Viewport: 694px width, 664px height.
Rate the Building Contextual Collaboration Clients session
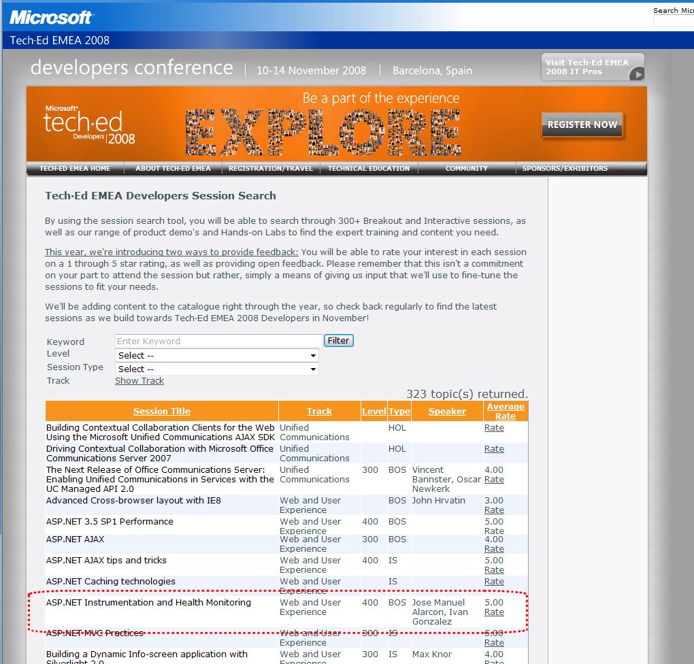[x=494, y=428]
